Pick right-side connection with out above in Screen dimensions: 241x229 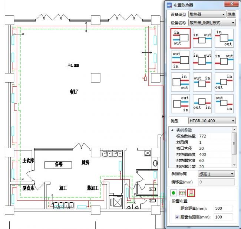(x=181, y=104)
